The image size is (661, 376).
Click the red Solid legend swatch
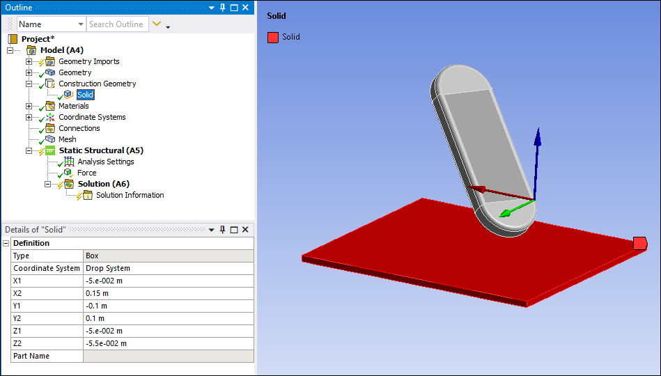click(x=273, y=37)
